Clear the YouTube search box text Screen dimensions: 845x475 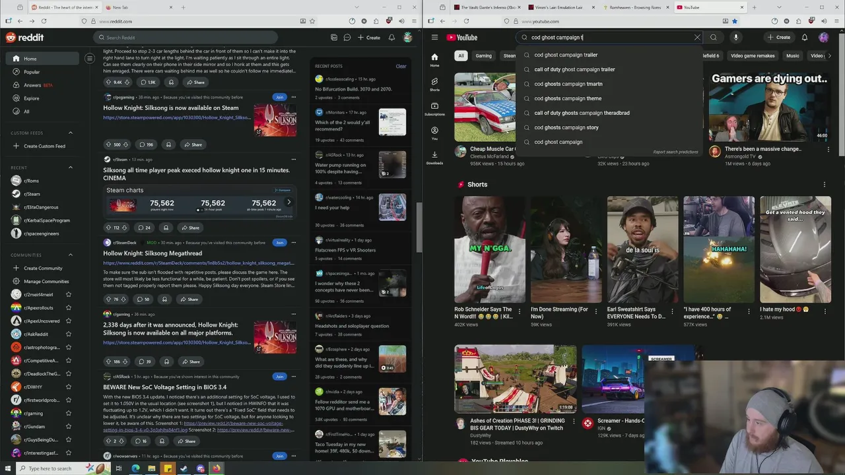pos(697,38)
